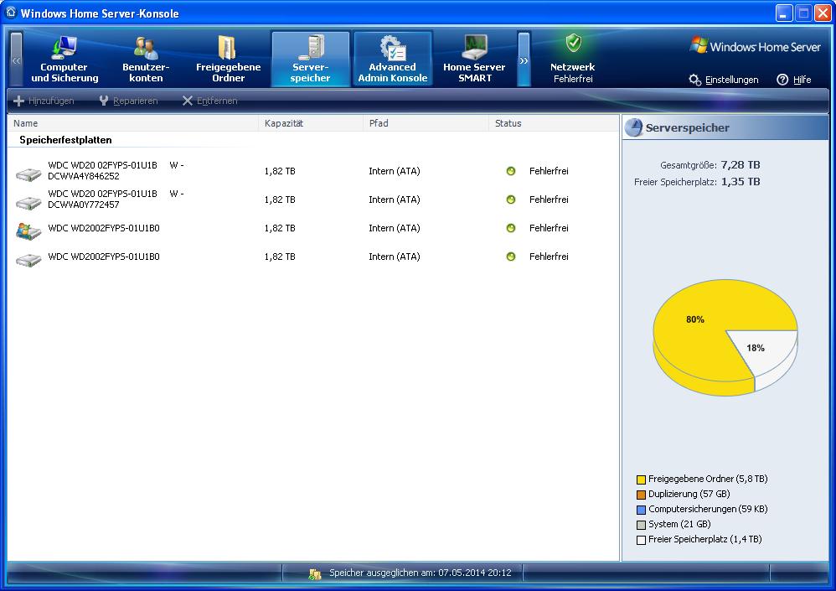Click Fehlerfrei status of DCWVA4Y846252 disk

[549, 171]
